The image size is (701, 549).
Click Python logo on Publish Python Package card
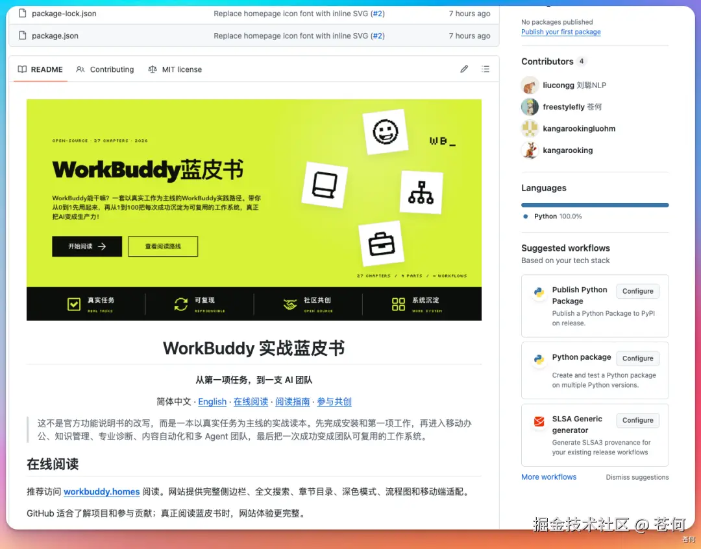click(x=539, y=292)
